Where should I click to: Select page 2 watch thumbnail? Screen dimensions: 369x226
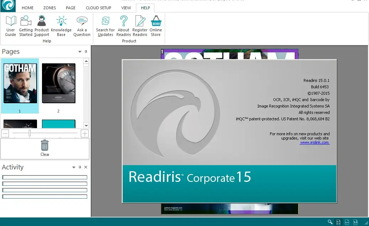59,83
